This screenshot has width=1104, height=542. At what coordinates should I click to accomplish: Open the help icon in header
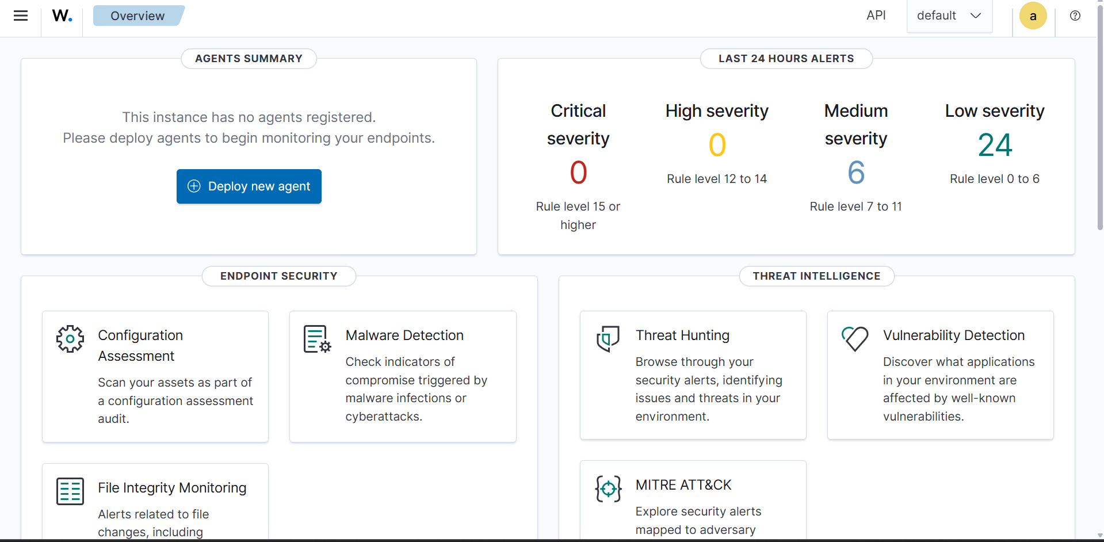[x=1075, y=16]
